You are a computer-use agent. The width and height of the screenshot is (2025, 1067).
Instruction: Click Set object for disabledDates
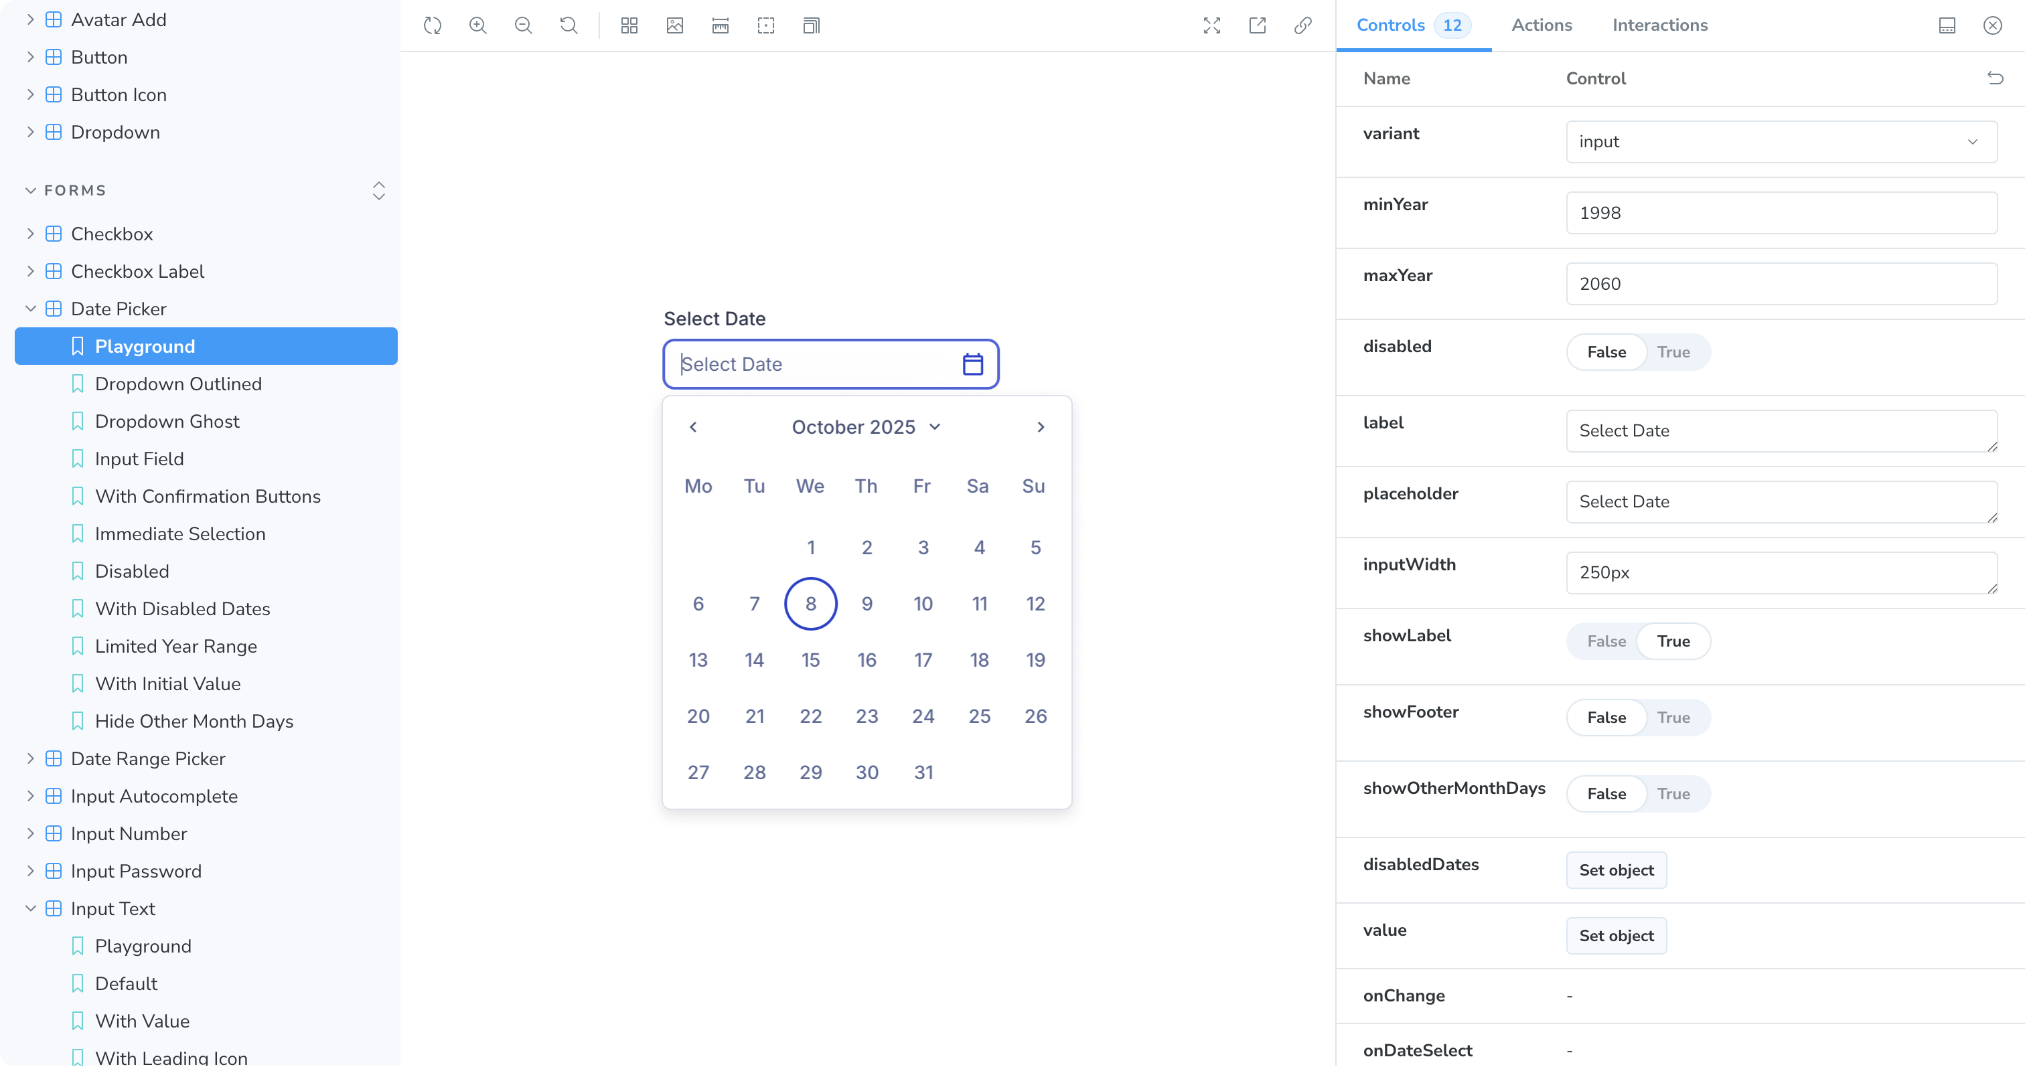pos(1615,870)
